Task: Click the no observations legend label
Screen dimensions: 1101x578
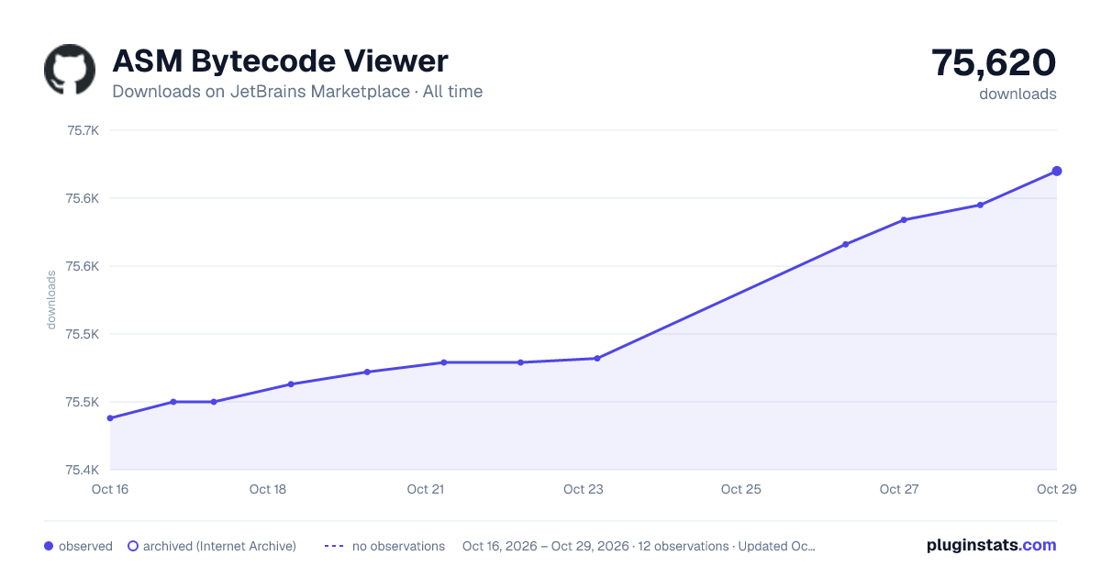Action: [398, 546]
